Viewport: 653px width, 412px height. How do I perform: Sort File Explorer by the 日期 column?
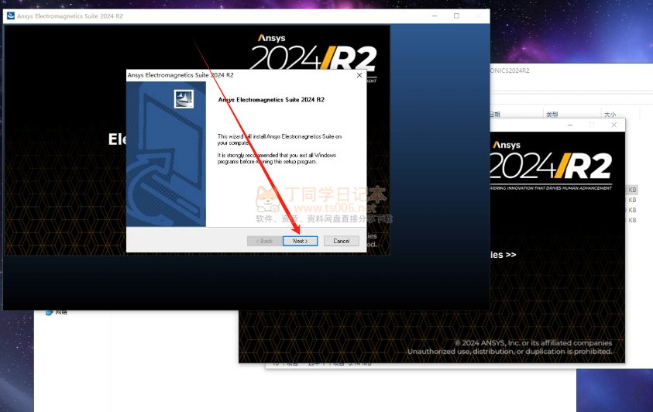(x=495, y=115)
